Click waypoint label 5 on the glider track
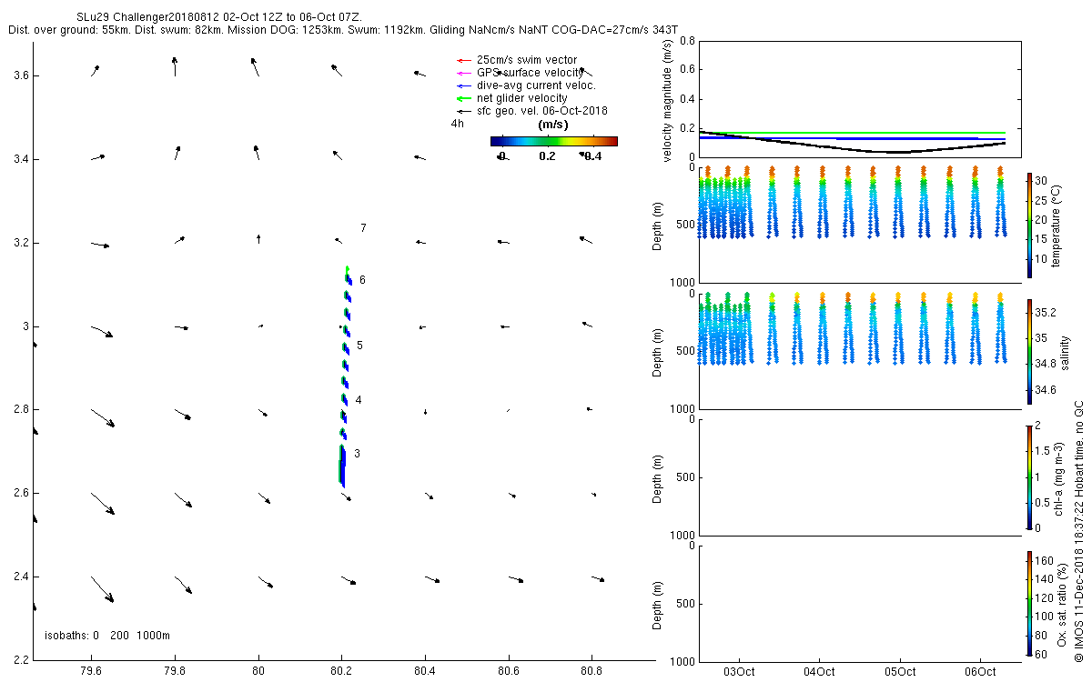 coord(359,346)
